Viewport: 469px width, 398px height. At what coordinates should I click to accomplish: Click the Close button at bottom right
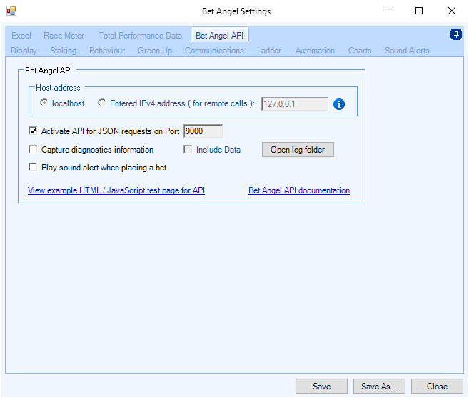coord(437,387)
